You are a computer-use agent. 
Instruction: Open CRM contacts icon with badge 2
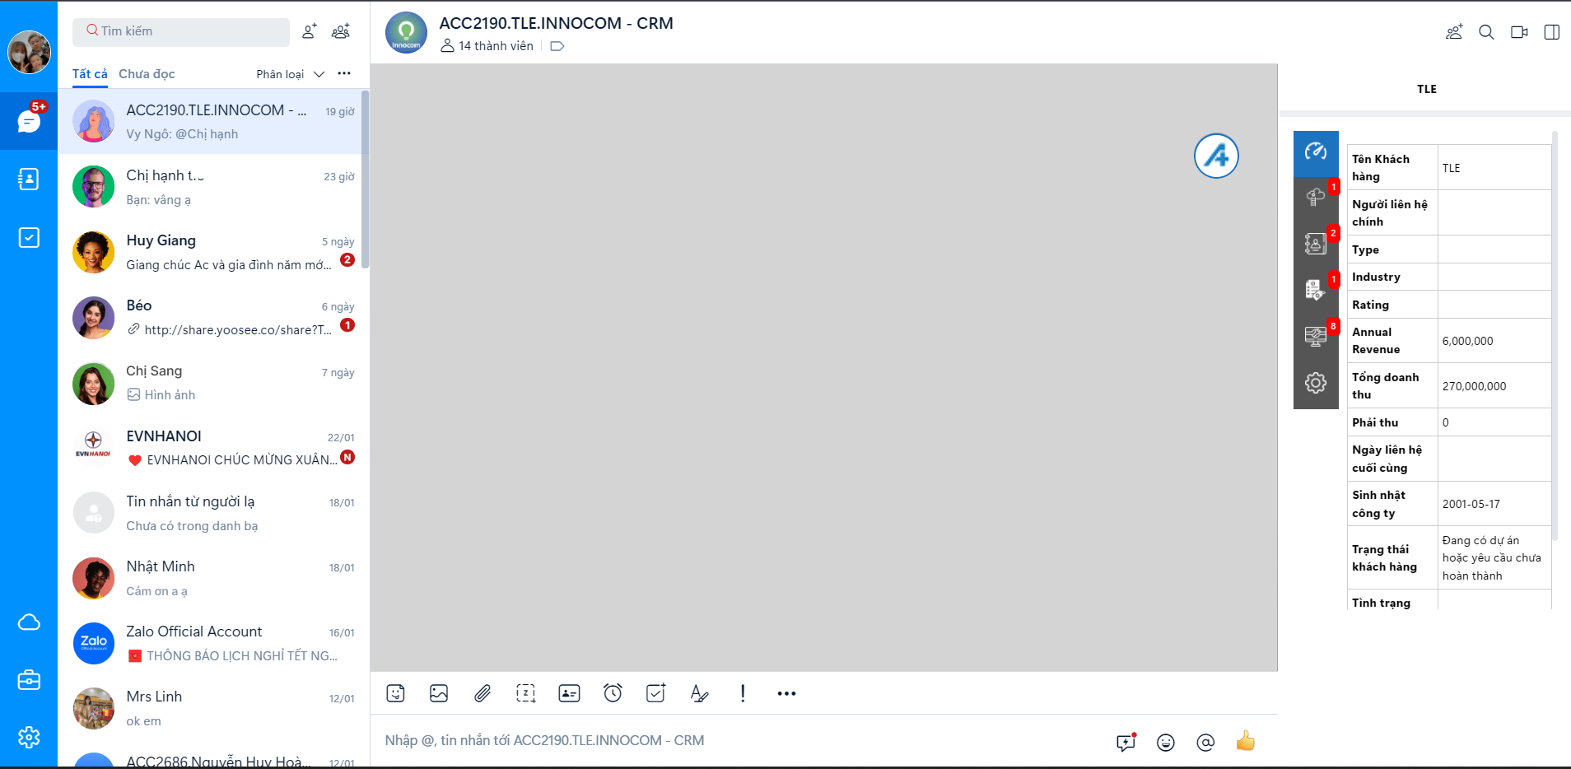1316,244
